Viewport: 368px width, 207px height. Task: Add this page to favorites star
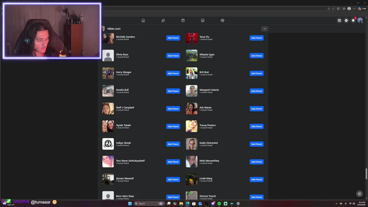coord(333,9)
